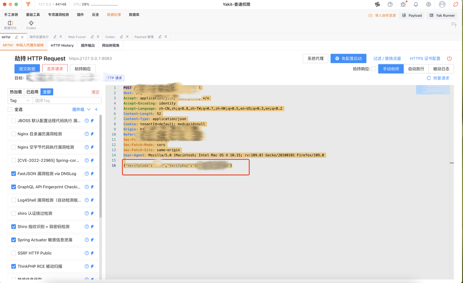The image size is (463, 283).
Task: Open the settings gear icon
Action: (428, 4)
